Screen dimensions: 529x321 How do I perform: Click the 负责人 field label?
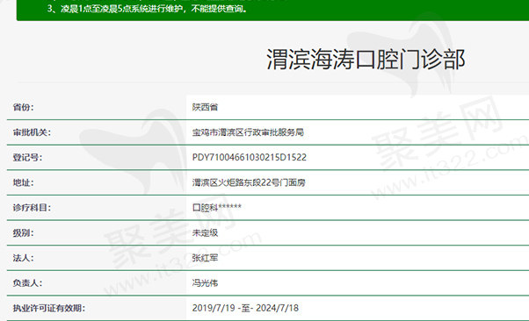[x=27, y=283]
